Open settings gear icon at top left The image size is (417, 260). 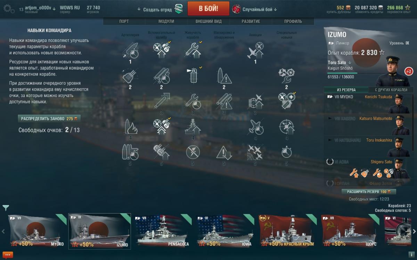click(9, 9)
